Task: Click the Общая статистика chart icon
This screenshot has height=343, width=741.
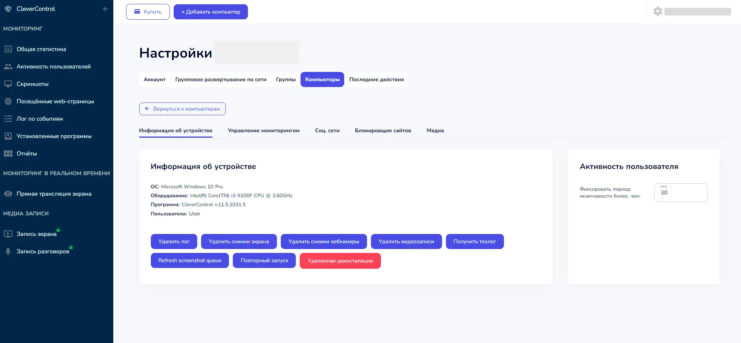Action: (x=8, y=49)
